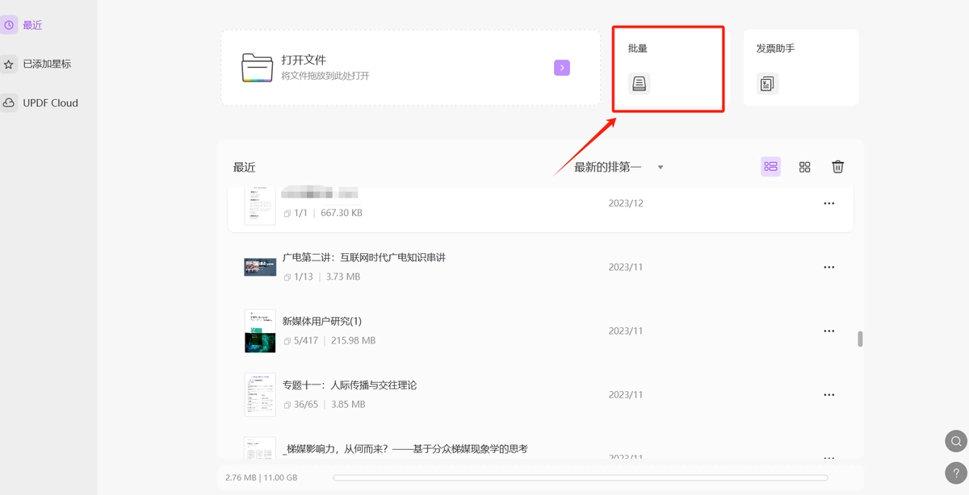Viewport: 969px width, 495px height.
Task: Click the cloud icon beside UPDF Cloud
Action: [9, 103]
